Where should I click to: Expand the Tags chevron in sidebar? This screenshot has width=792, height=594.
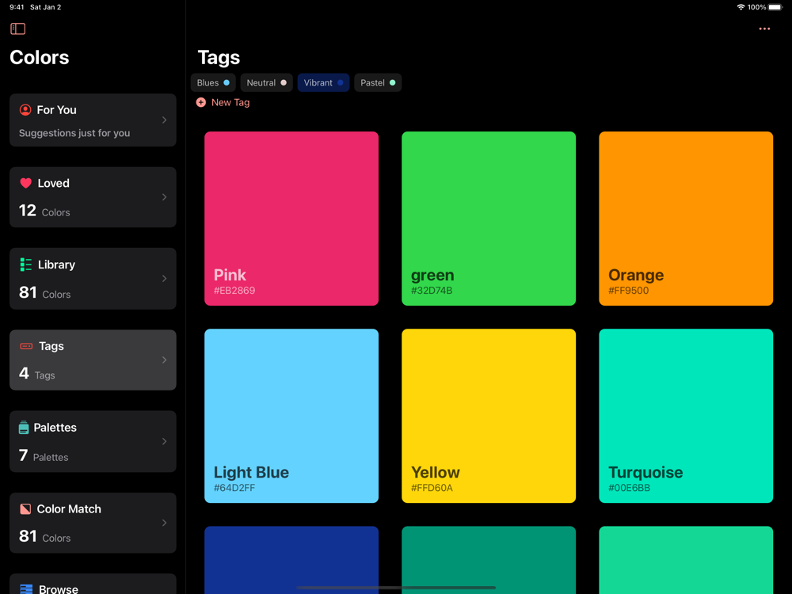[164, 360]
